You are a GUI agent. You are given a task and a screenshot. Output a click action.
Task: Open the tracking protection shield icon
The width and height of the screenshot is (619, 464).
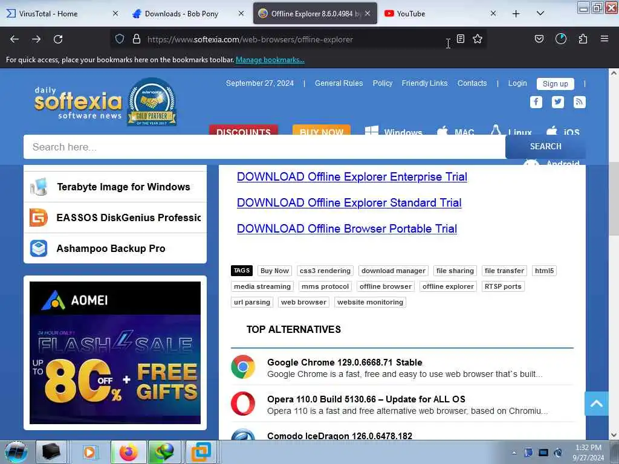pos(120,39)
